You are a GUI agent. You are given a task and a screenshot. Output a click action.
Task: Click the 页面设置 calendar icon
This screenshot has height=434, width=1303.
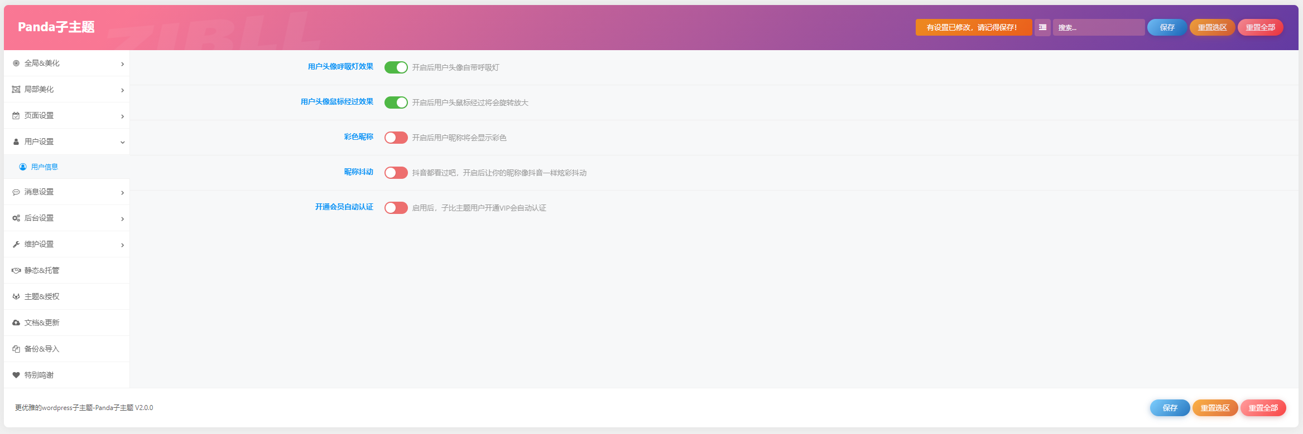[x=16, y=116]
